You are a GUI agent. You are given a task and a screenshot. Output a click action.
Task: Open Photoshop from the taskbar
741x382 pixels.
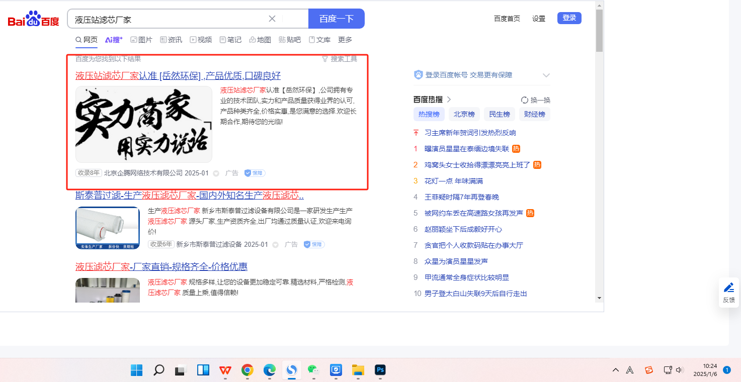point(380,370)
